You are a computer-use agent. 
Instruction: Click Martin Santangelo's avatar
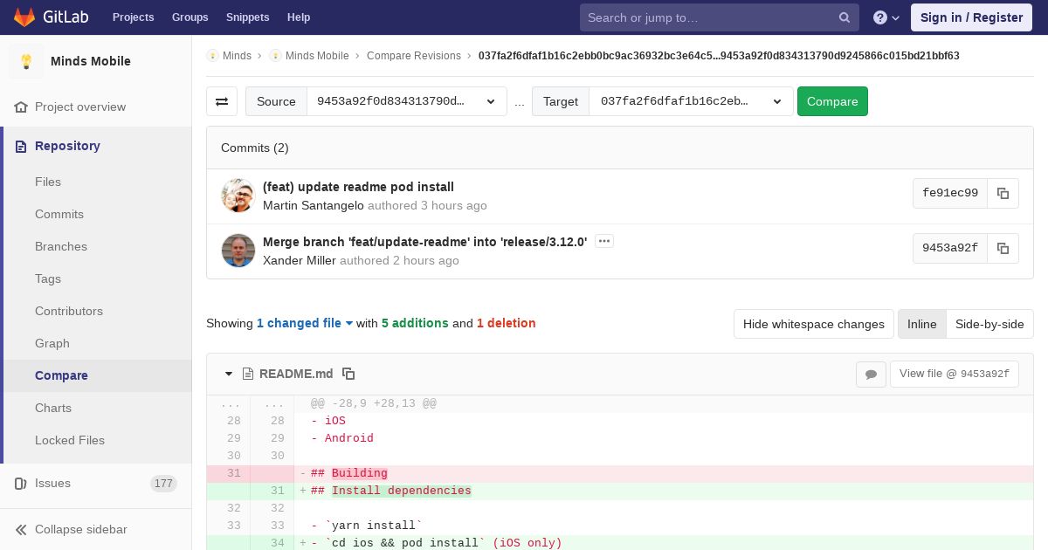238,196
